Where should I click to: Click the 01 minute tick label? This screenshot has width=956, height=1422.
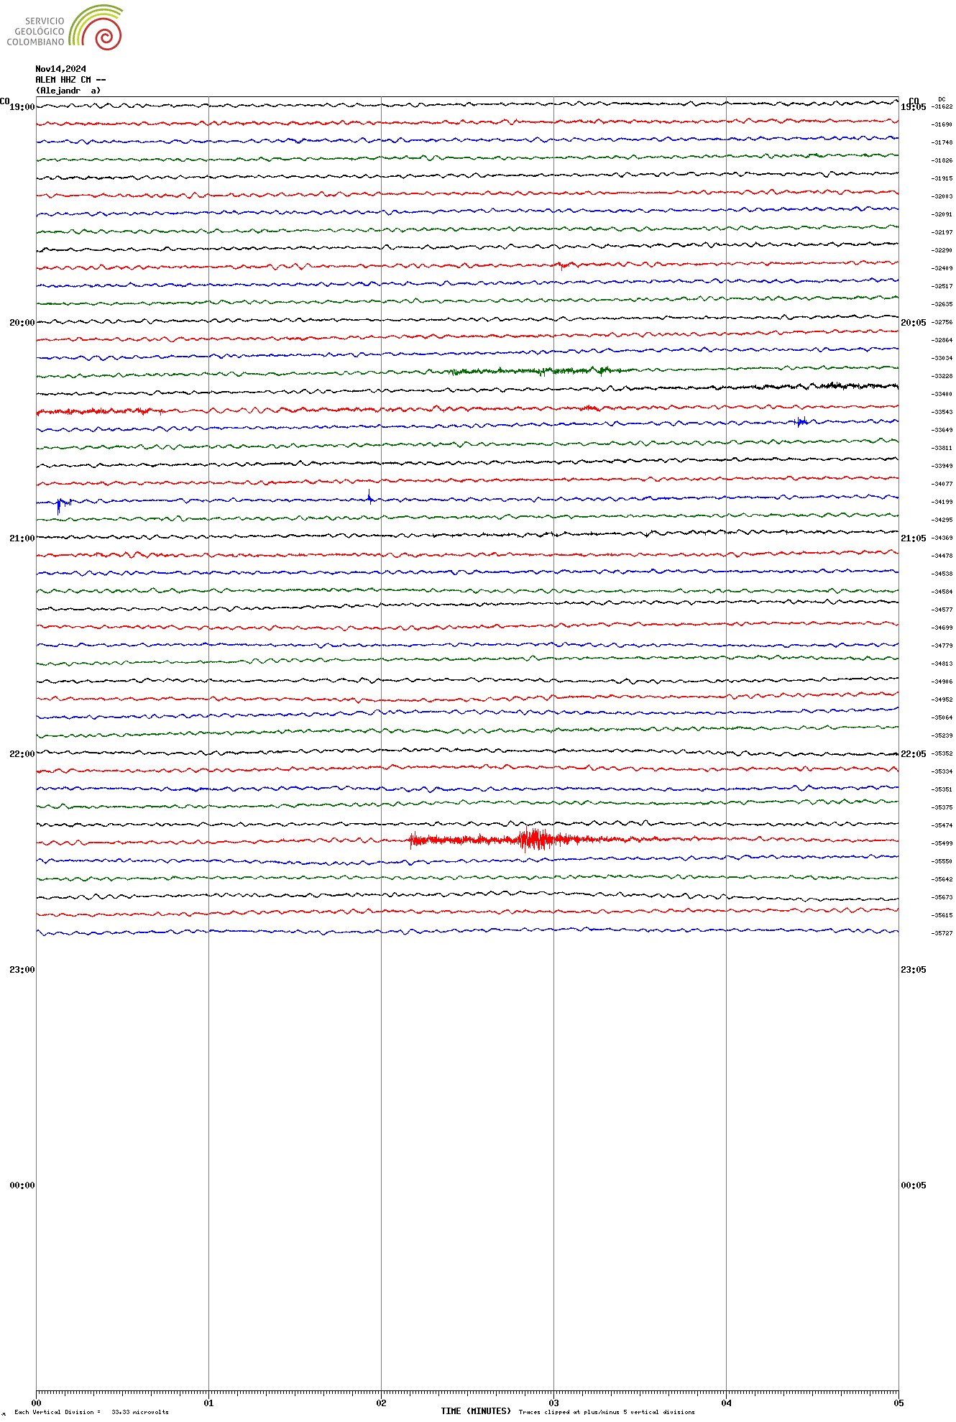[x=208, y=1403]
